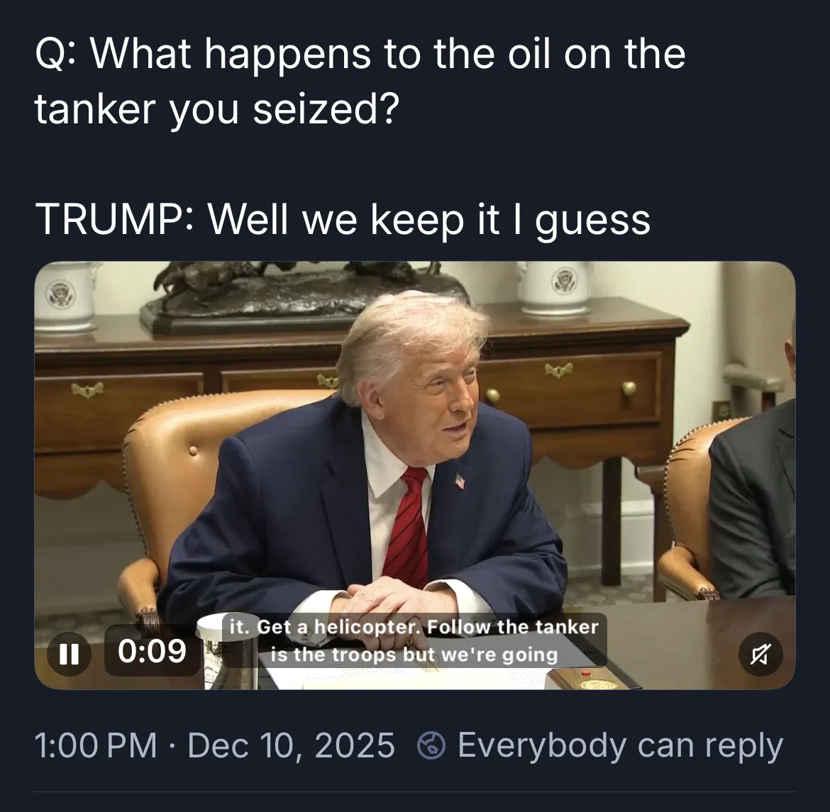Click the right white seal jar on sideboard
The image size is (830, 812).
[555, 286]
